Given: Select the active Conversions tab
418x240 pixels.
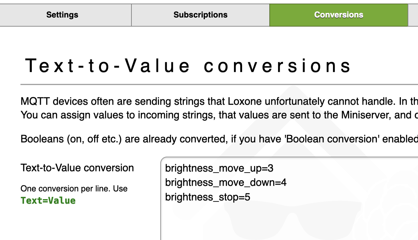Looking at the screenshot, I should [x=338, y=15].
